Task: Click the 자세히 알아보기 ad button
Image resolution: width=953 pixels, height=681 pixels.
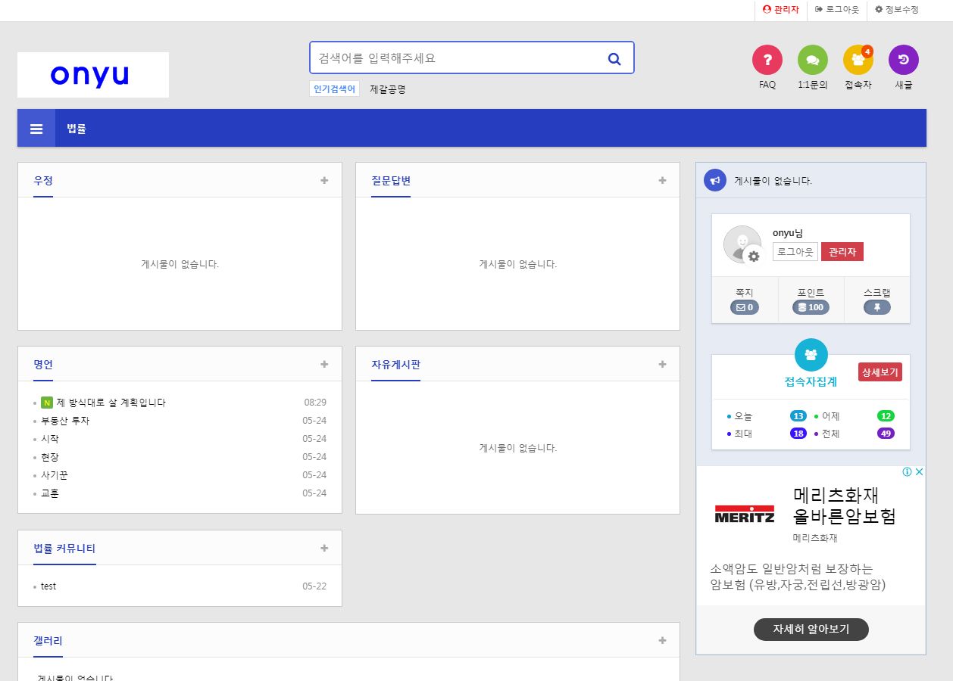Action: [x=811, y=629]
